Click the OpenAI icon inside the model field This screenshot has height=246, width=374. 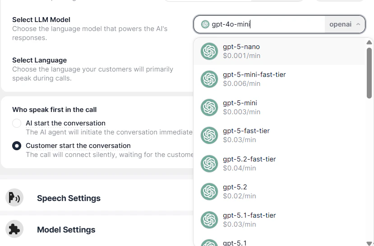pos(205,24)
